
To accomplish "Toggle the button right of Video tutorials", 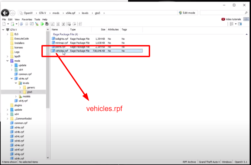I will tap(246, 19).
